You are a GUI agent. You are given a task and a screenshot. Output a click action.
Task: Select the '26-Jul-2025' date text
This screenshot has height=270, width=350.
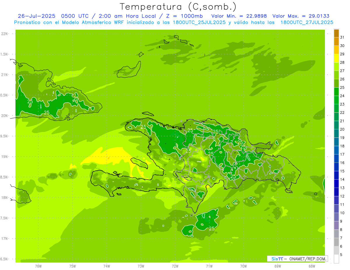coord(37,16)
